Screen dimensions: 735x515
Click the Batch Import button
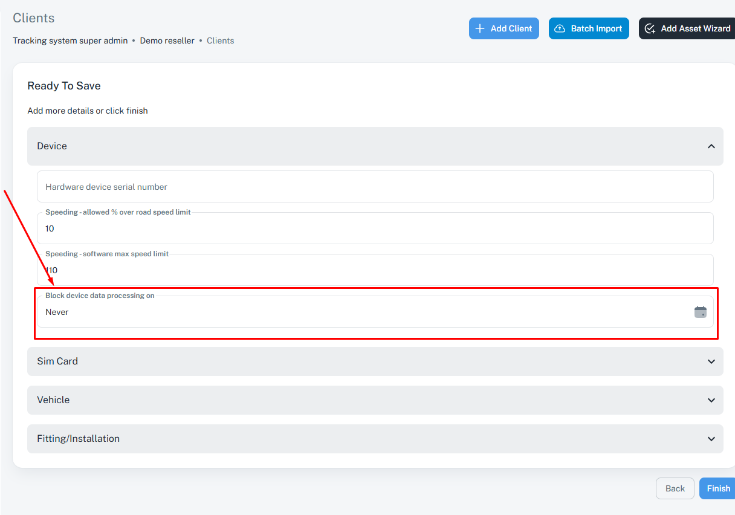point(589,28)
